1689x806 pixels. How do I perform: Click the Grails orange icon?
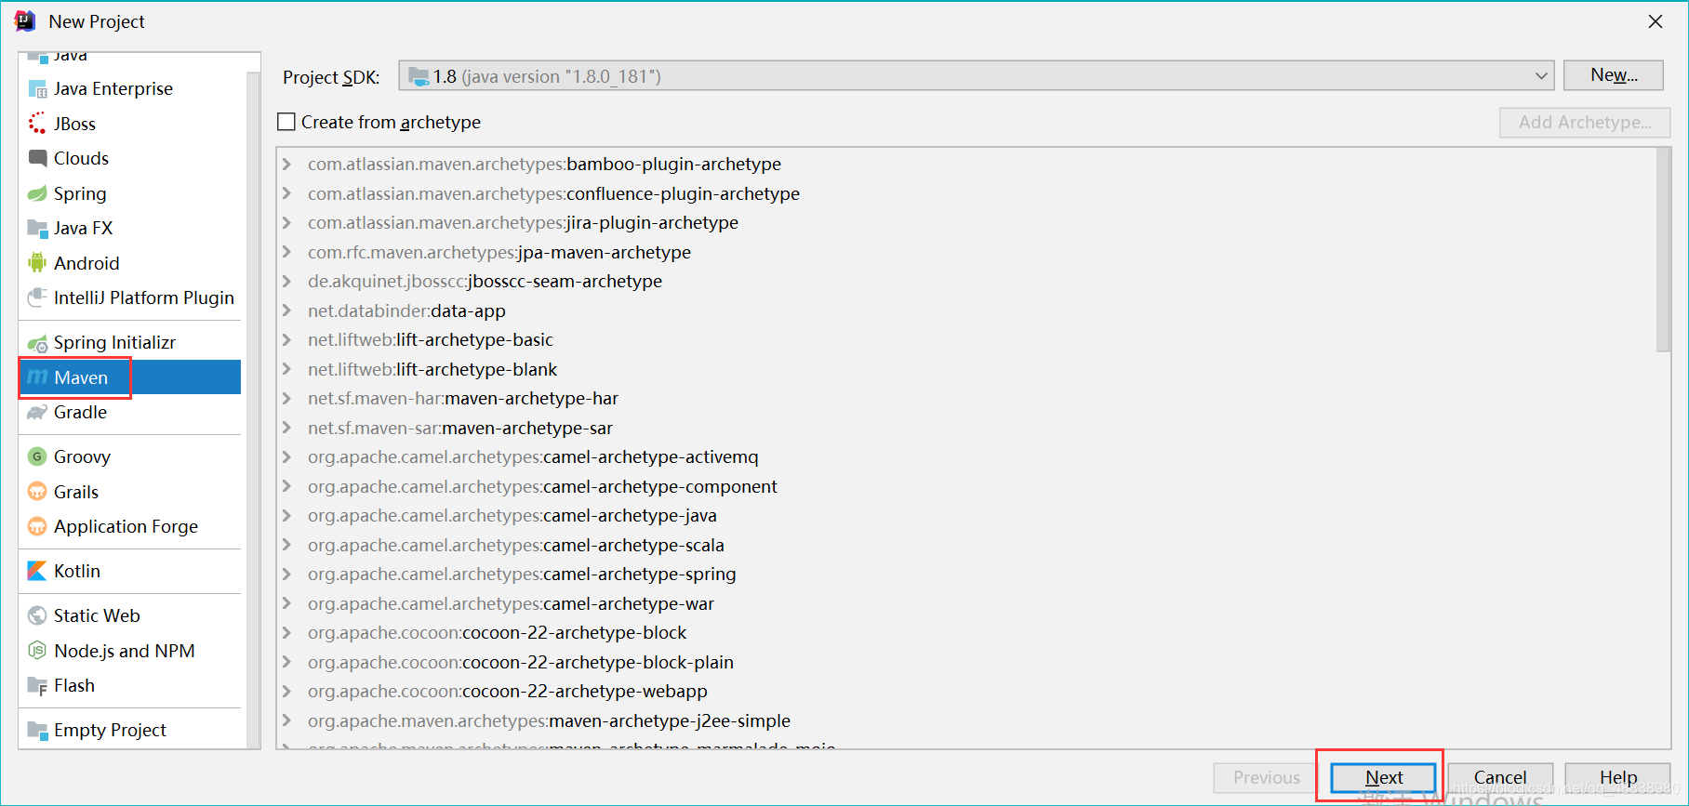pos(37,492)
